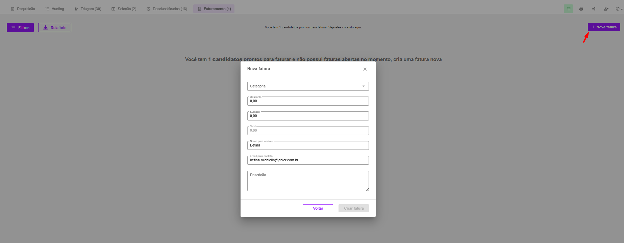Click the green checklist icon
Image resolution: width=624 pixels, height=243 pixels.
tap(569, 9)
